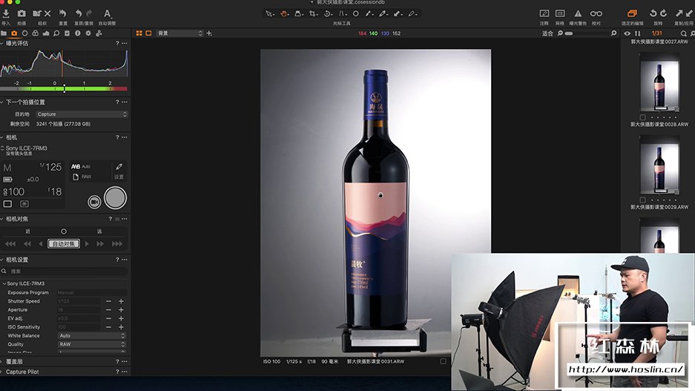
Task: Open the Capture destination (目的地) dropdown
Action: [82, 114]
